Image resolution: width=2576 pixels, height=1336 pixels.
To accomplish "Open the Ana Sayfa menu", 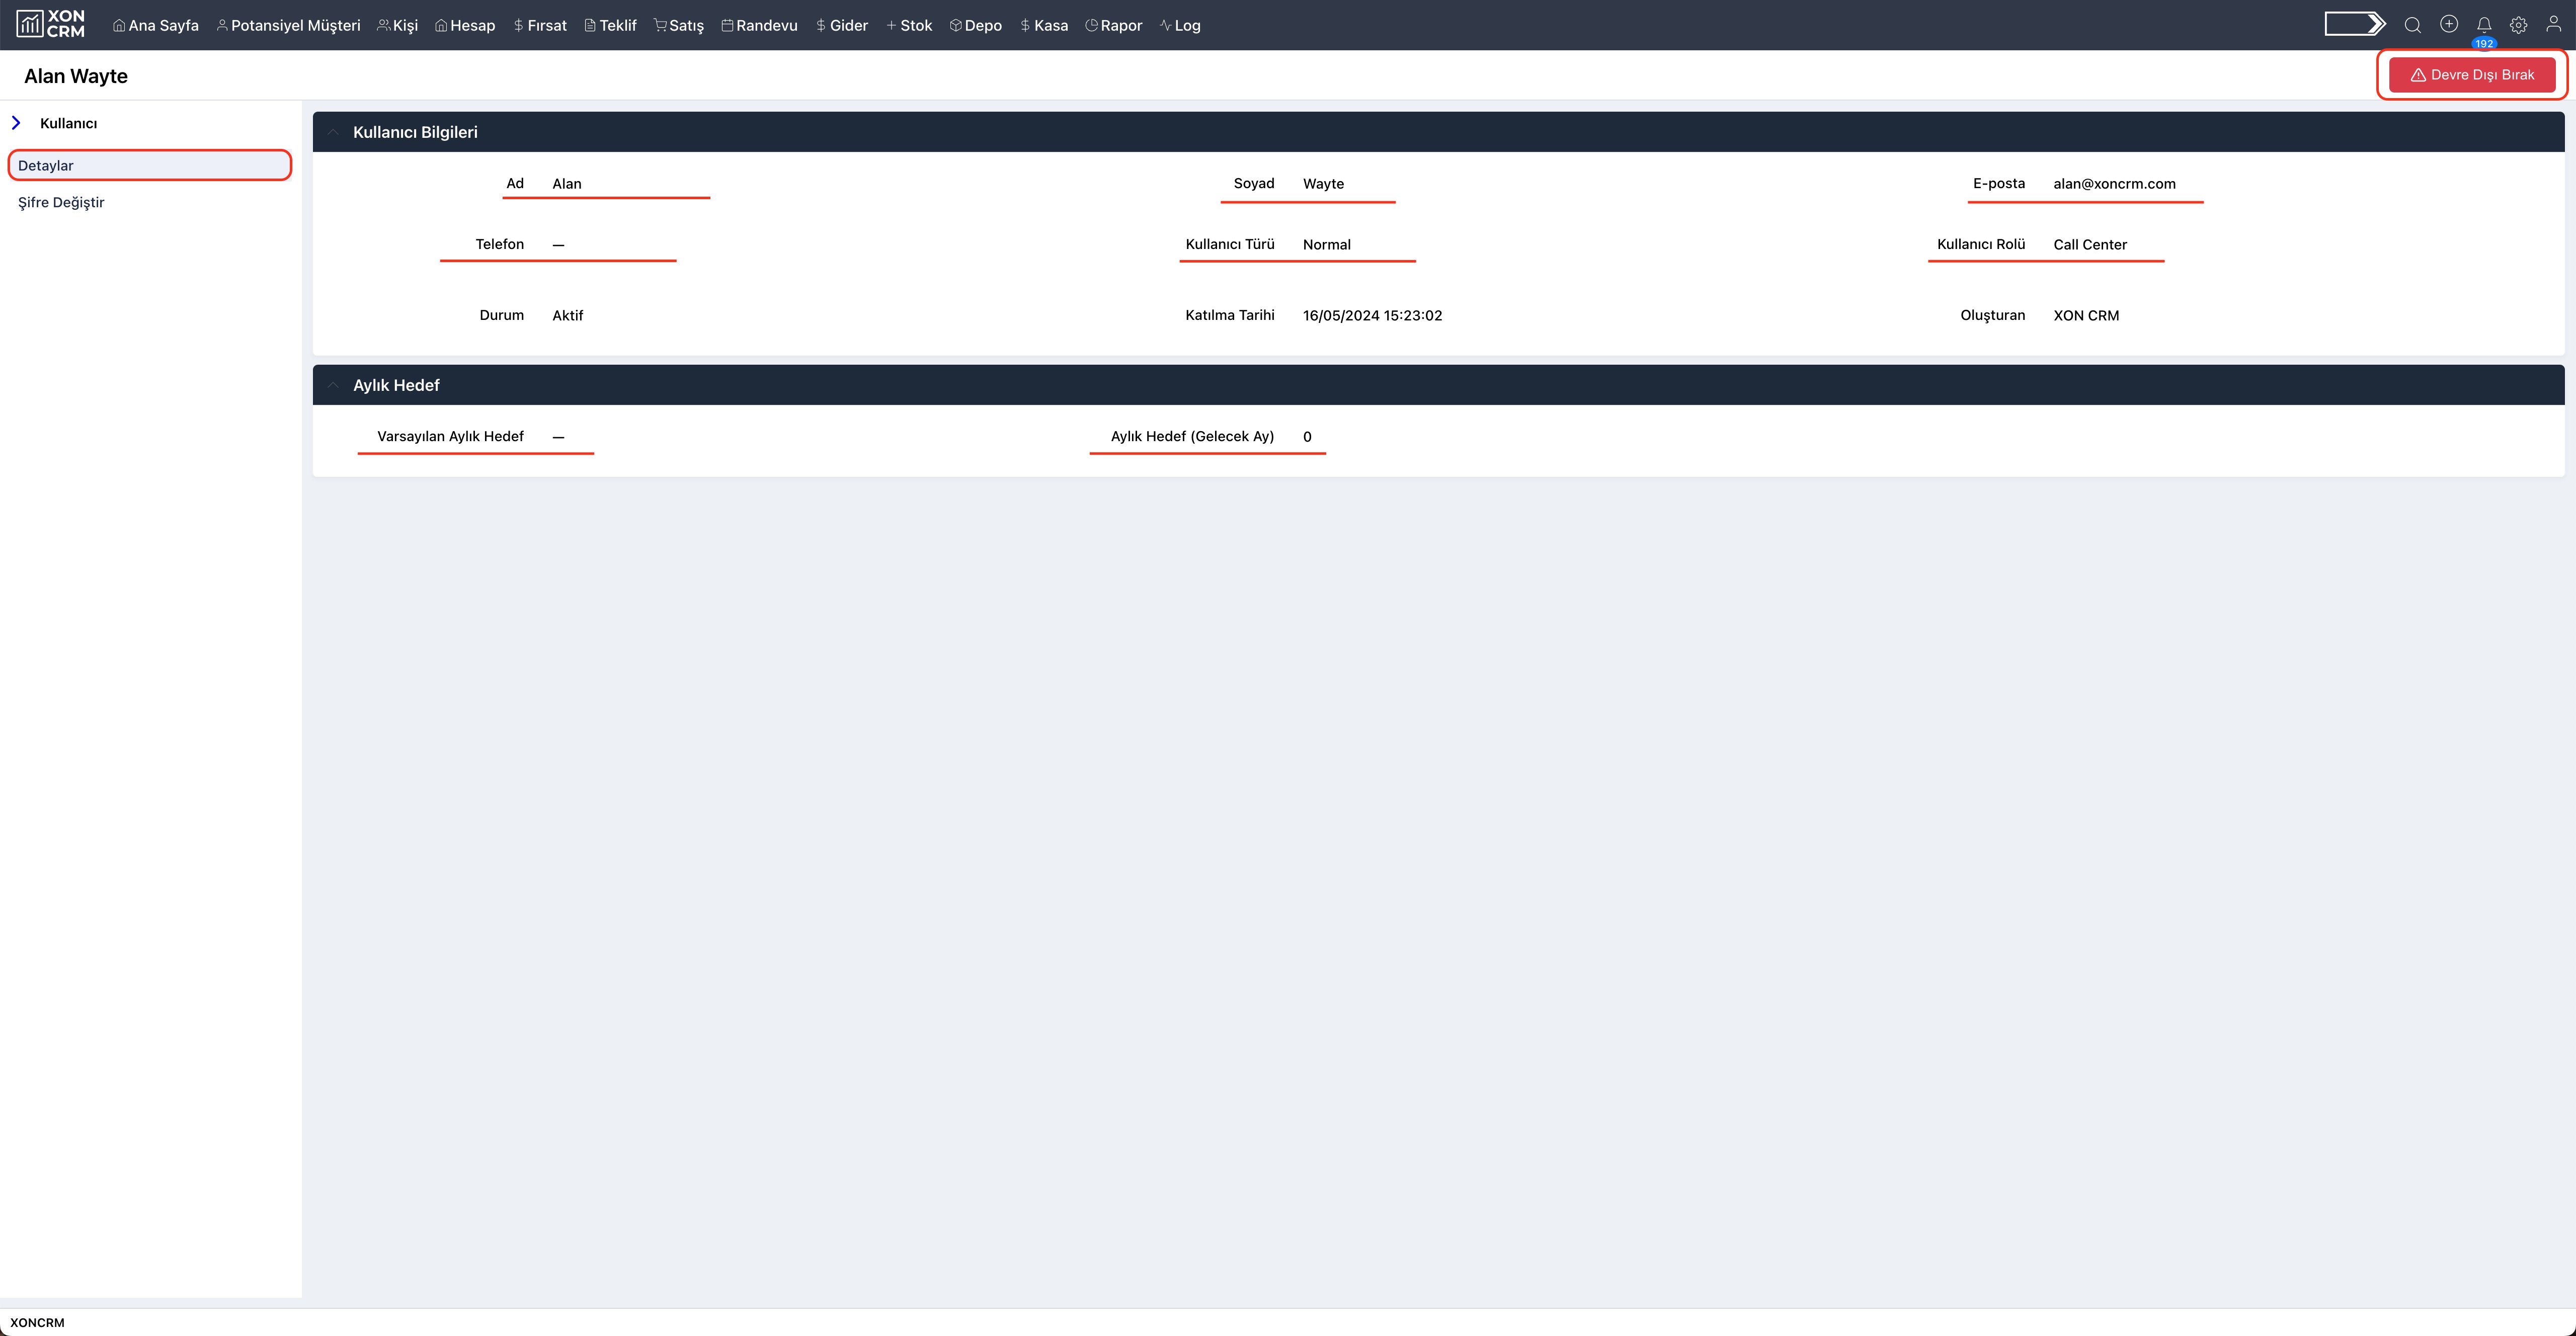I will [x=156, y=25].
